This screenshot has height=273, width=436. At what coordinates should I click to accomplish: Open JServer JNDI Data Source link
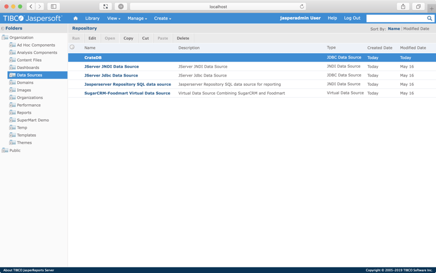point(112,67)
